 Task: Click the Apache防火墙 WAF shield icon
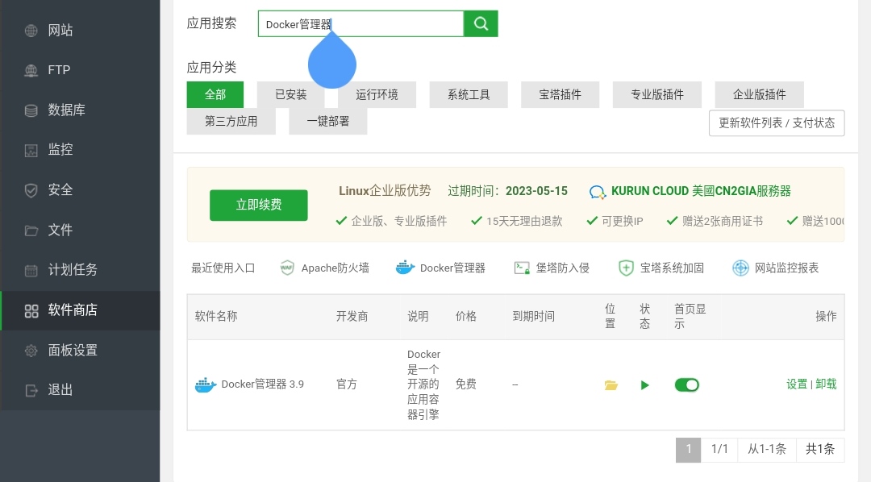point(287,268)
